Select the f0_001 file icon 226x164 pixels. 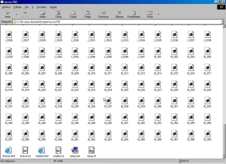tap(158, 51)
